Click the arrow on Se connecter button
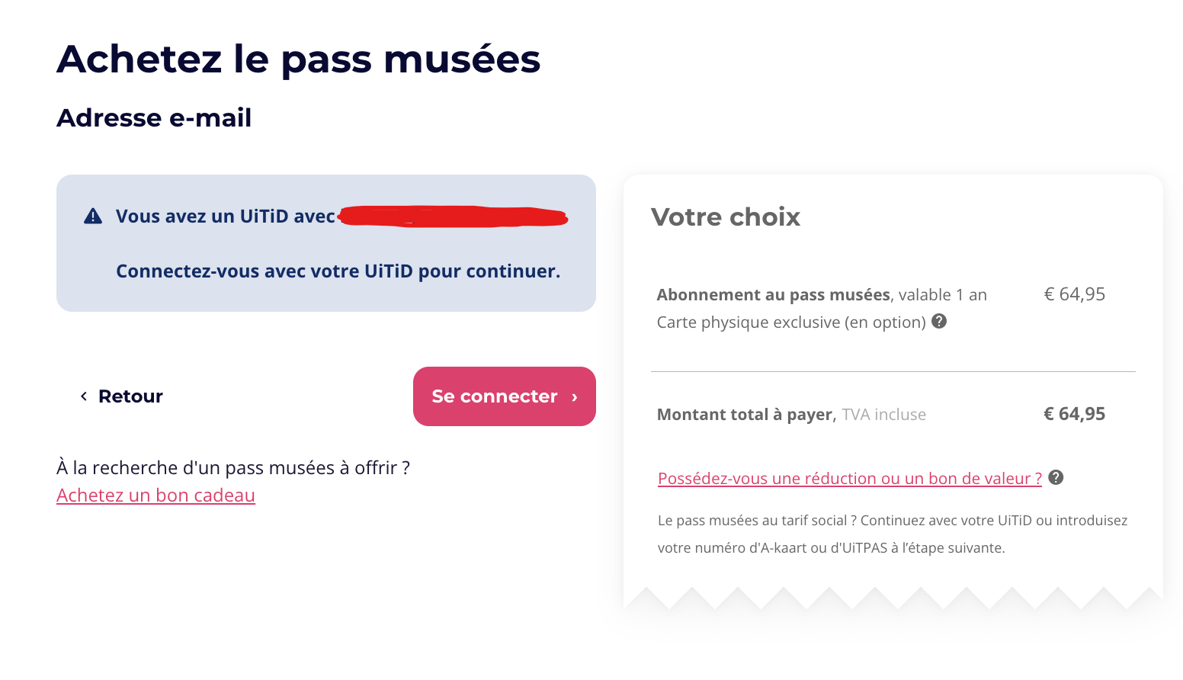 point(574,397)
